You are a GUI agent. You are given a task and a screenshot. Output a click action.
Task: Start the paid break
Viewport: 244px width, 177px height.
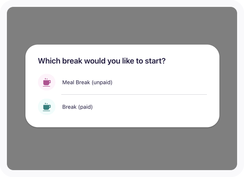[122, 107]
